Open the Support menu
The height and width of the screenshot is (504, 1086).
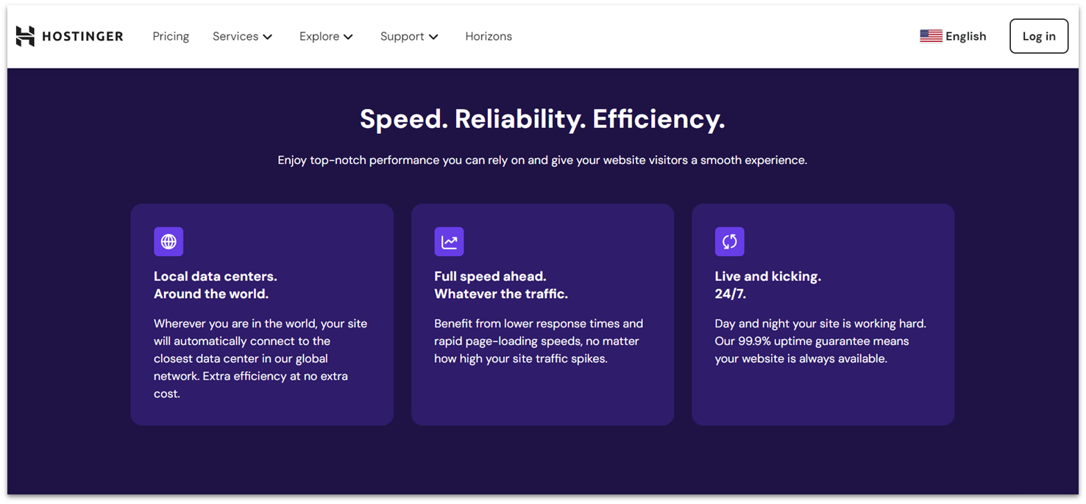[409, 36]
